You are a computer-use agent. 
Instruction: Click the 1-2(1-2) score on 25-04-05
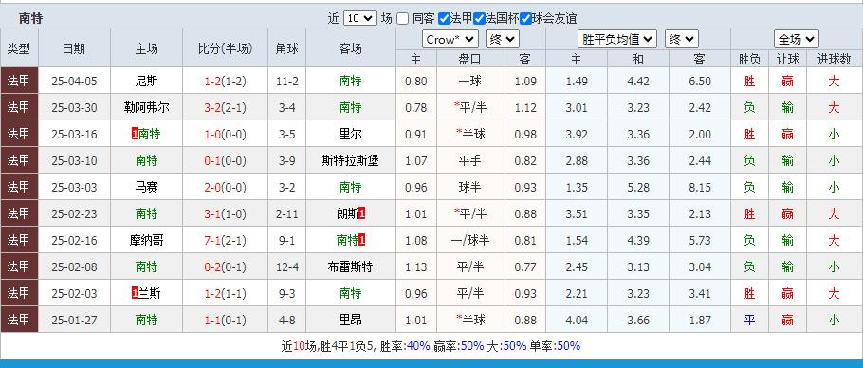226,82
